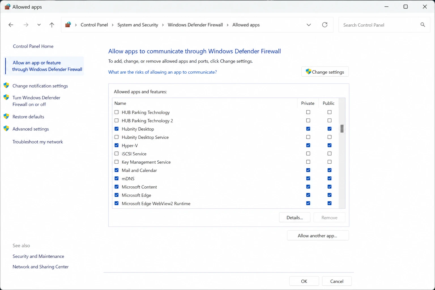This screenshot has height=290, width=435.
Task: Toggle Private checkbox for Hubnity Desktop Service
Action: 308,137
